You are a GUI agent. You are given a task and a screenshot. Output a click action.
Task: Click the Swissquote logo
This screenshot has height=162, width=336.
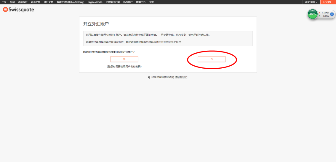(18, 10)
